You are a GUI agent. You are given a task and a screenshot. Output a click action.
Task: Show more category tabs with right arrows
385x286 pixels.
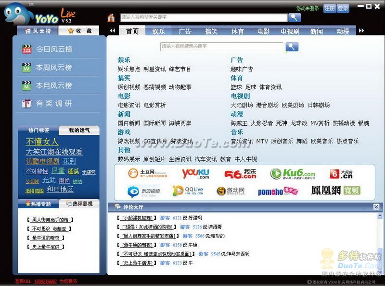pyautogui.click(x=361, y=31)
